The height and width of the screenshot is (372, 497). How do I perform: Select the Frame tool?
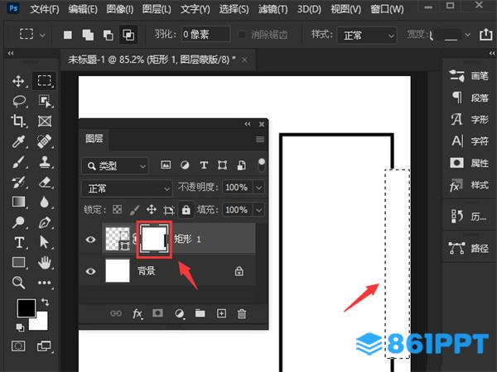coord(45,122)
